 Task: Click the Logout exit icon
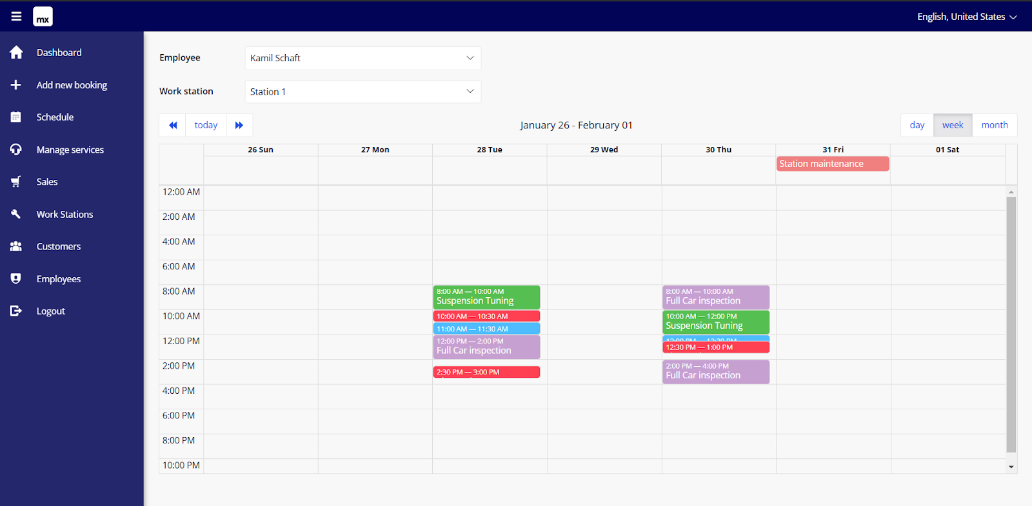tap(16, 311)
